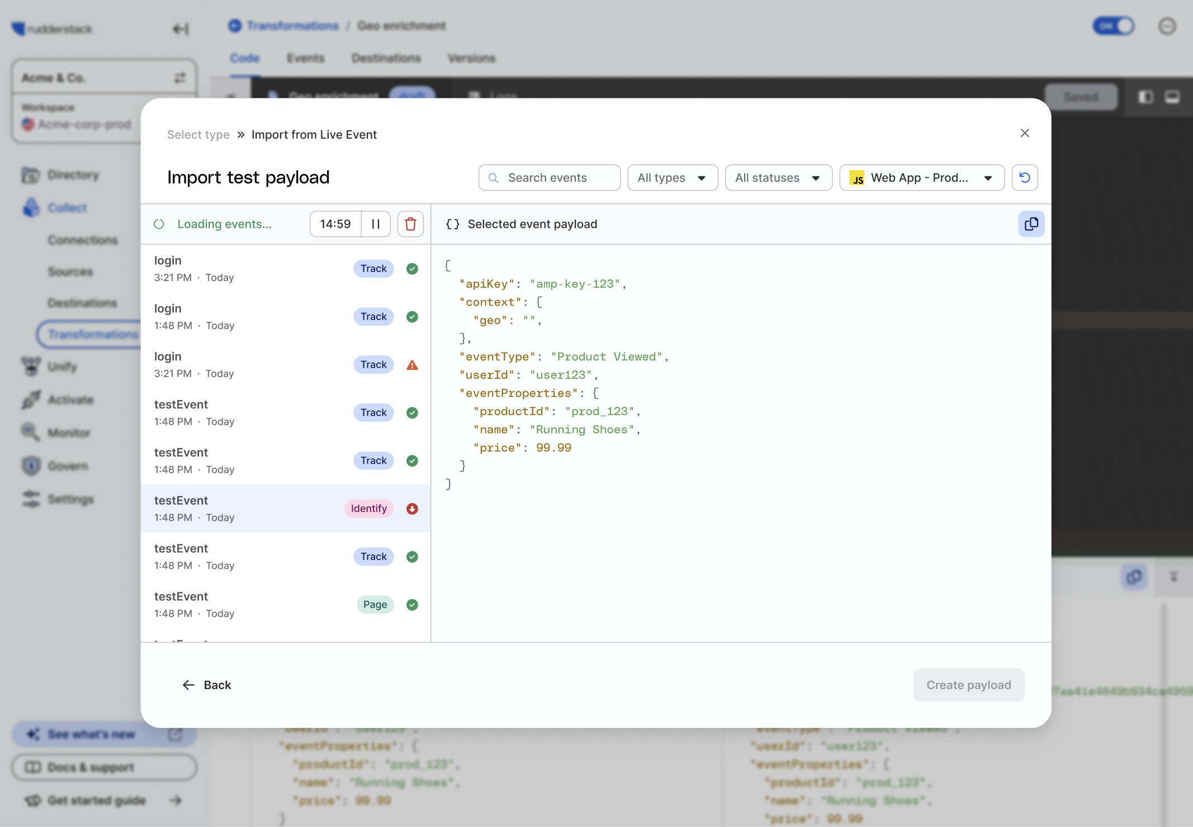The height and width of the screenshot is (827, 1193).
Task: Click the workspace switcher icon next to Acme & Co.
Action: tap(179, 78)
